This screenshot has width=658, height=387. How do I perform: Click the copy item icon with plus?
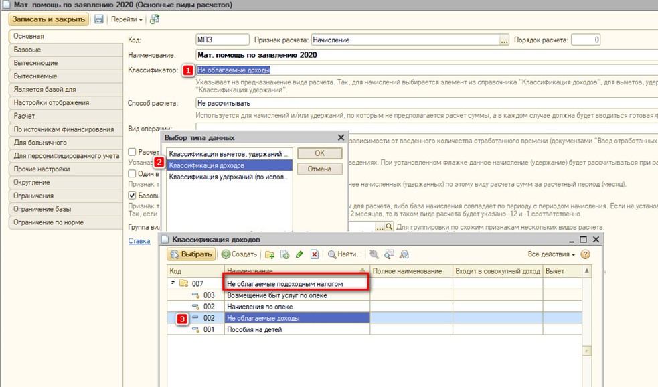click(284, 254)
